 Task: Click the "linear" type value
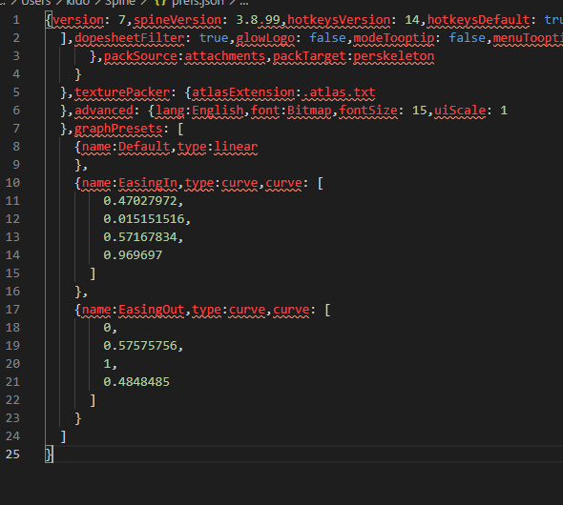coord(236,146)
